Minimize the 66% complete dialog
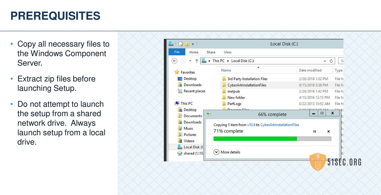 point(313,113)
